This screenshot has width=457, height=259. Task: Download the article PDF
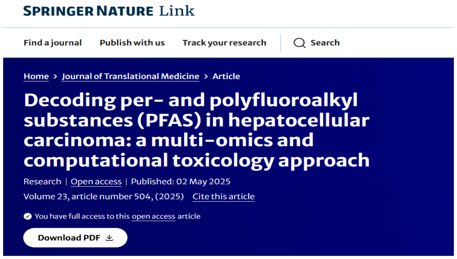pos(75,238)
